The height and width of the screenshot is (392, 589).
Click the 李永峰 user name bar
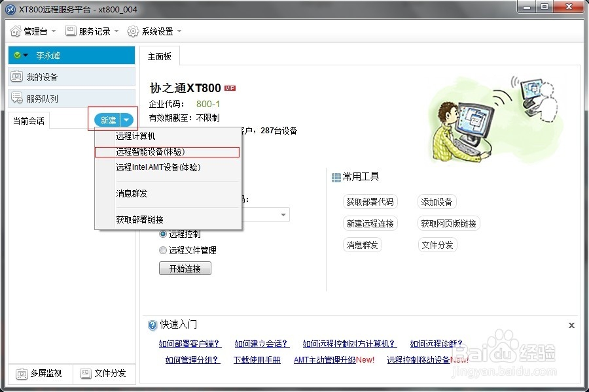(72, 56)
